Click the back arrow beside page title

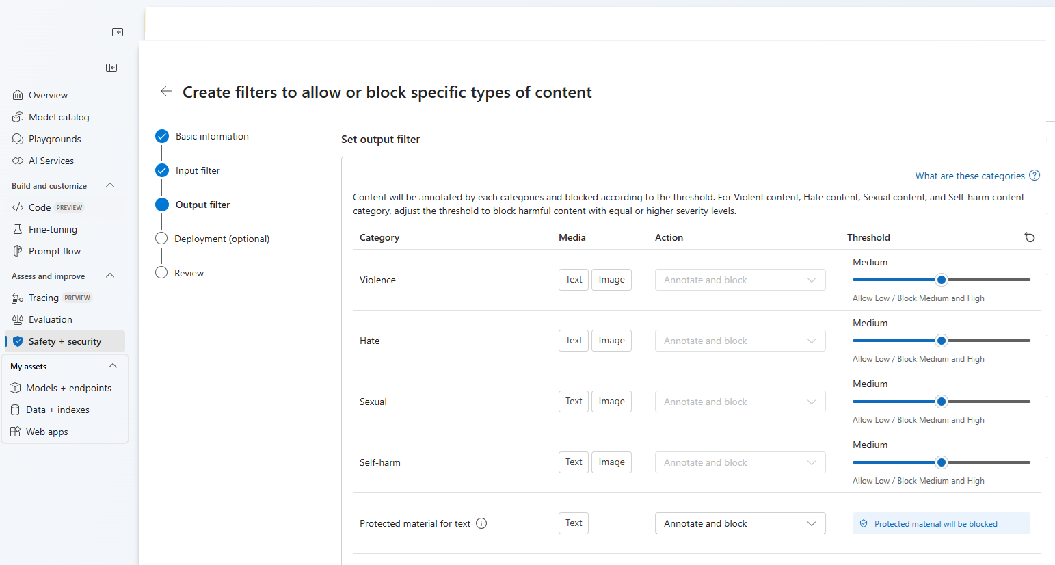tap(165, 92)
